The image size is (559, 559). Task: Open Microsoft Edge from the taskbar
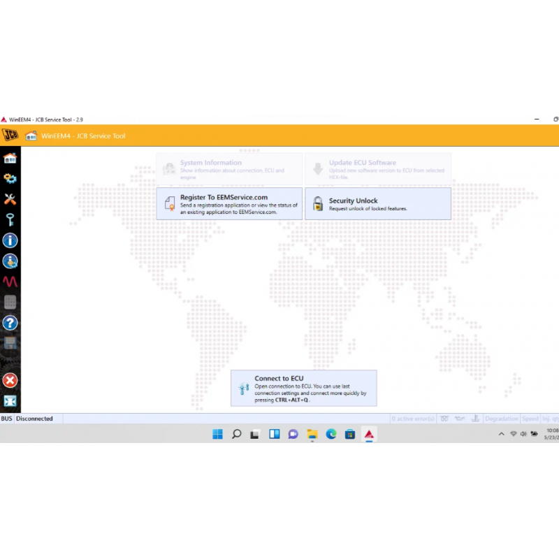pos(331,434)
